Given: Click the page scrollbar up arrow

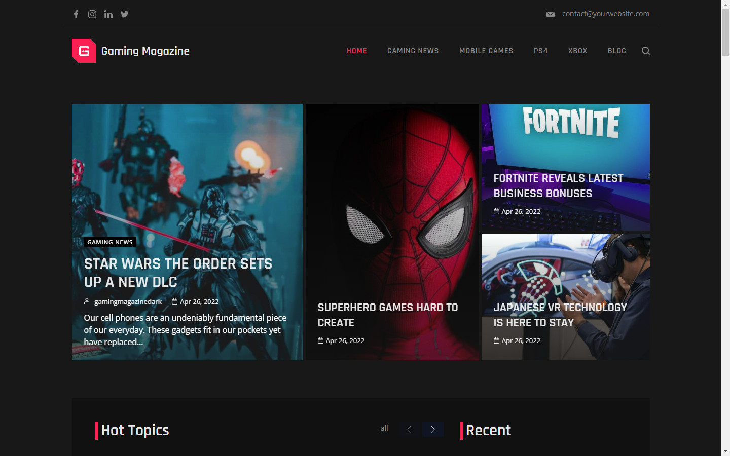Looking at the screenshot, I should [726, 4].
